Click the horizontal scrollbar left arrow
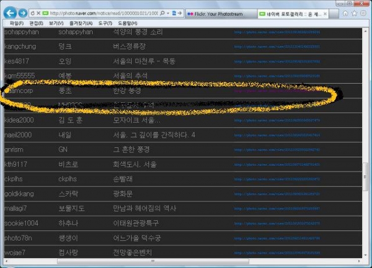This screenshot has height=268, width=372. [x=6, y=261]
